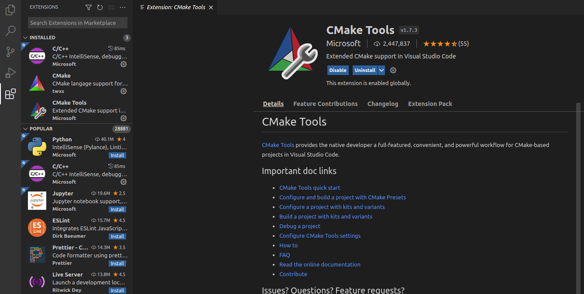The width and height of the screenshot is (584, 294).
Task: Open manage gear for installed C/C++ extension
Action: (x=124, y=64)
